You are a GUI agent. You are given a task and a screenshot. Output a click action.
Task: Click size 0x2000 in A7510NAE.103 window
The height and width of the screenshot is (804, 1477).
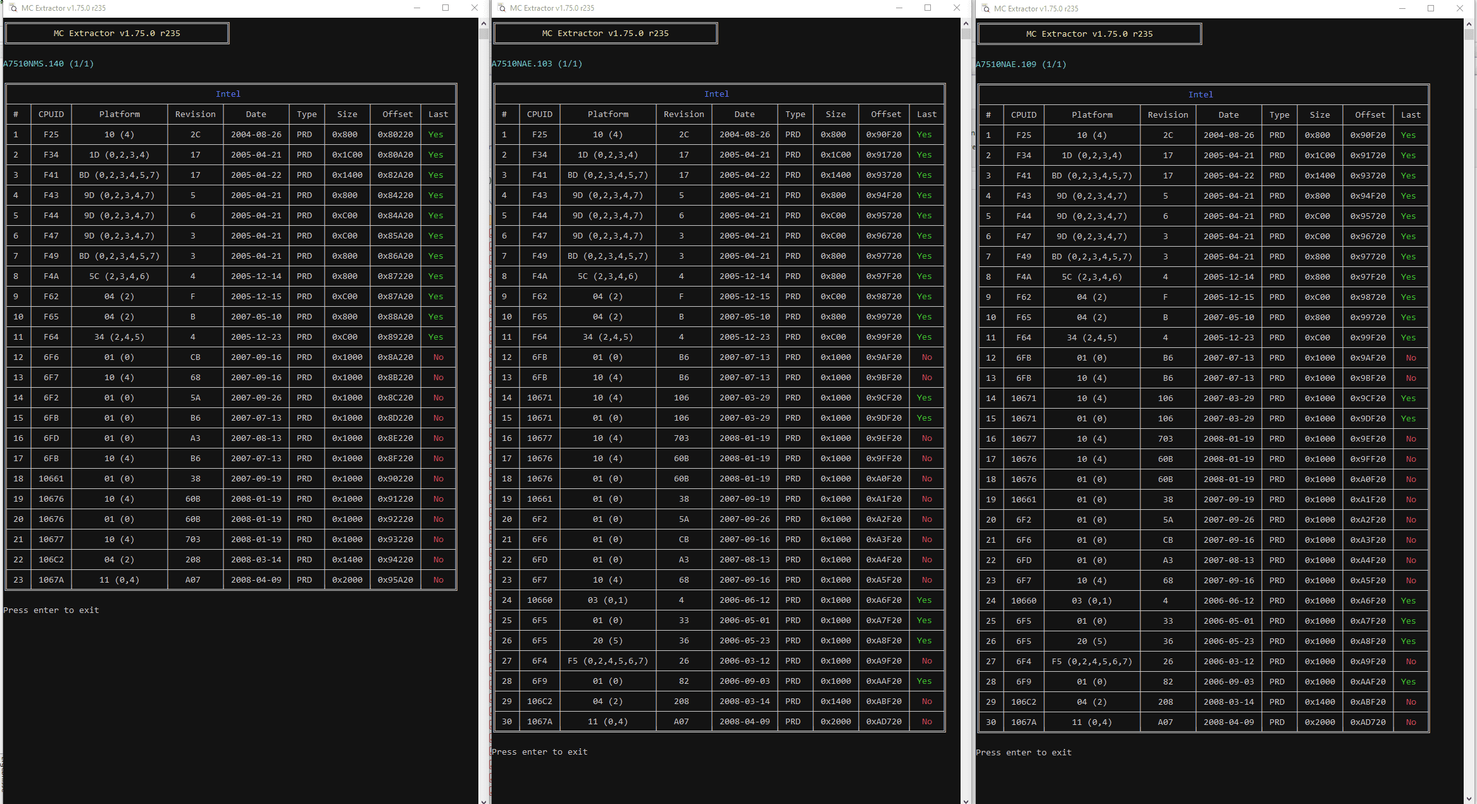[836, 722]
